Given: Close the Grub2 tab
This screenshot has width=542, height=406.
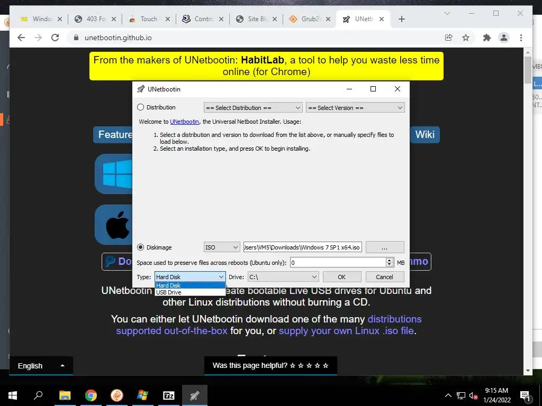Looking at the screenshot, I should coord(328,19).
